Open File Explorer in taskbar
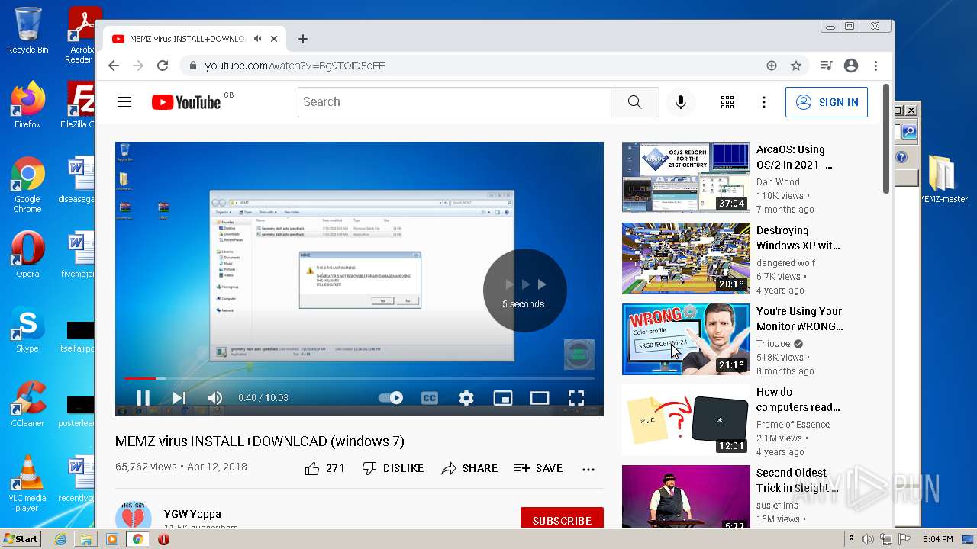Image resolution: width=977 pixels, height=549 pixels. point(86,539)
